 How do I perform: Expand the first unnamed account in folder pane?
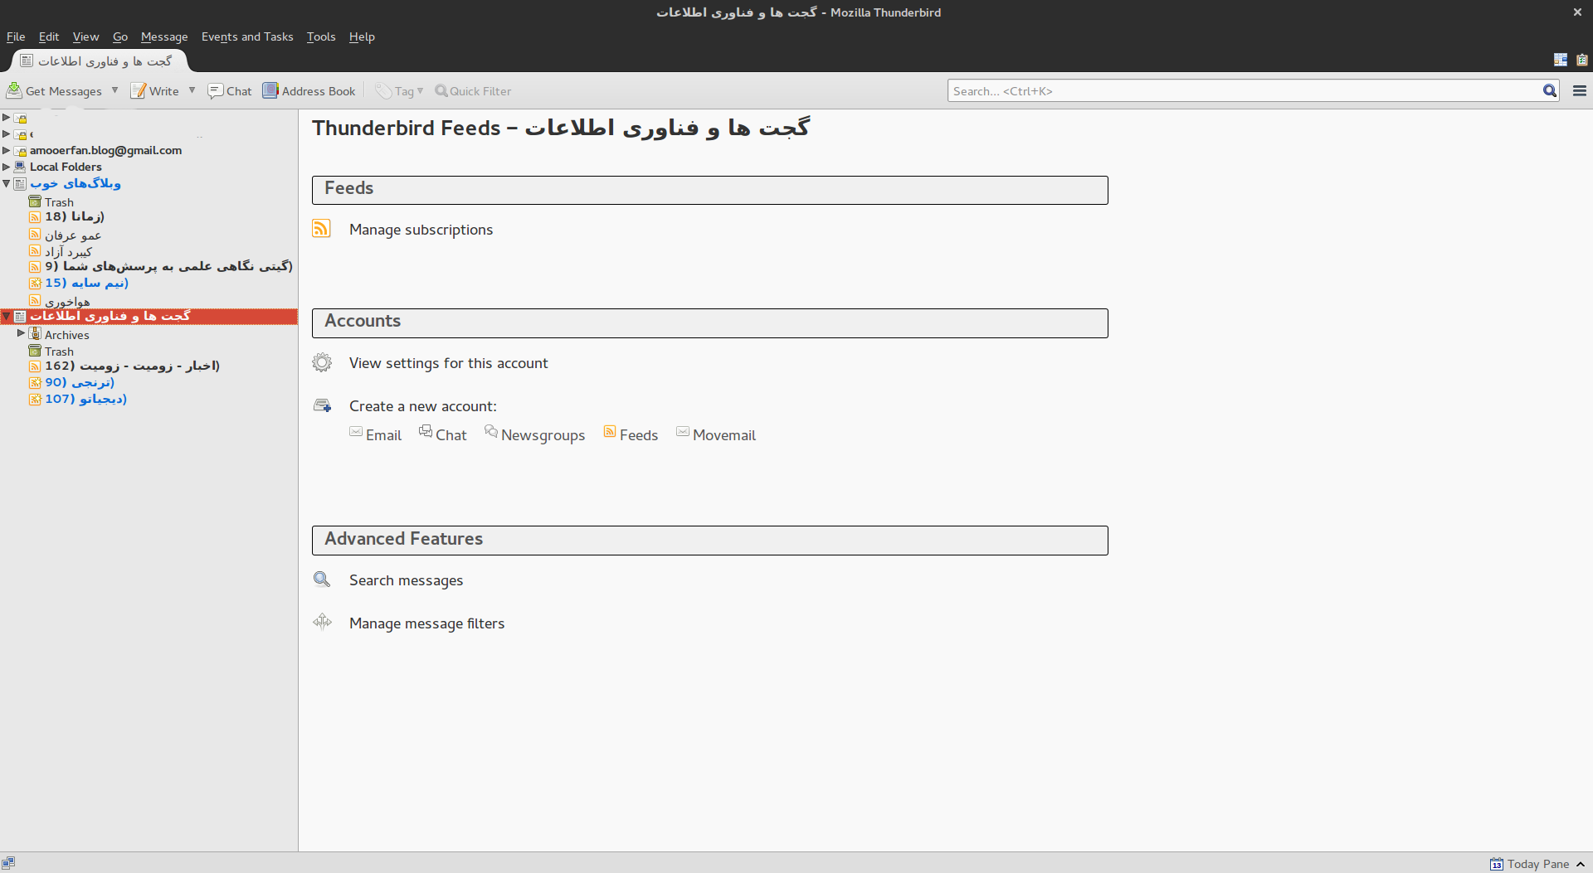[7, 117]
